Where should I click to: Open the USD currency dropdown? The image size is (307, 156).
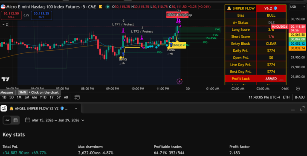pos(298,7)
